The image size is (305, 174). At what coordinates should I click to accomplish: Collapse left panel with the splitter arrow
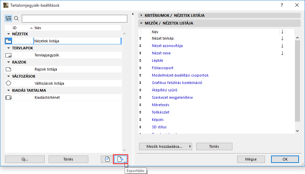[133, 14]
